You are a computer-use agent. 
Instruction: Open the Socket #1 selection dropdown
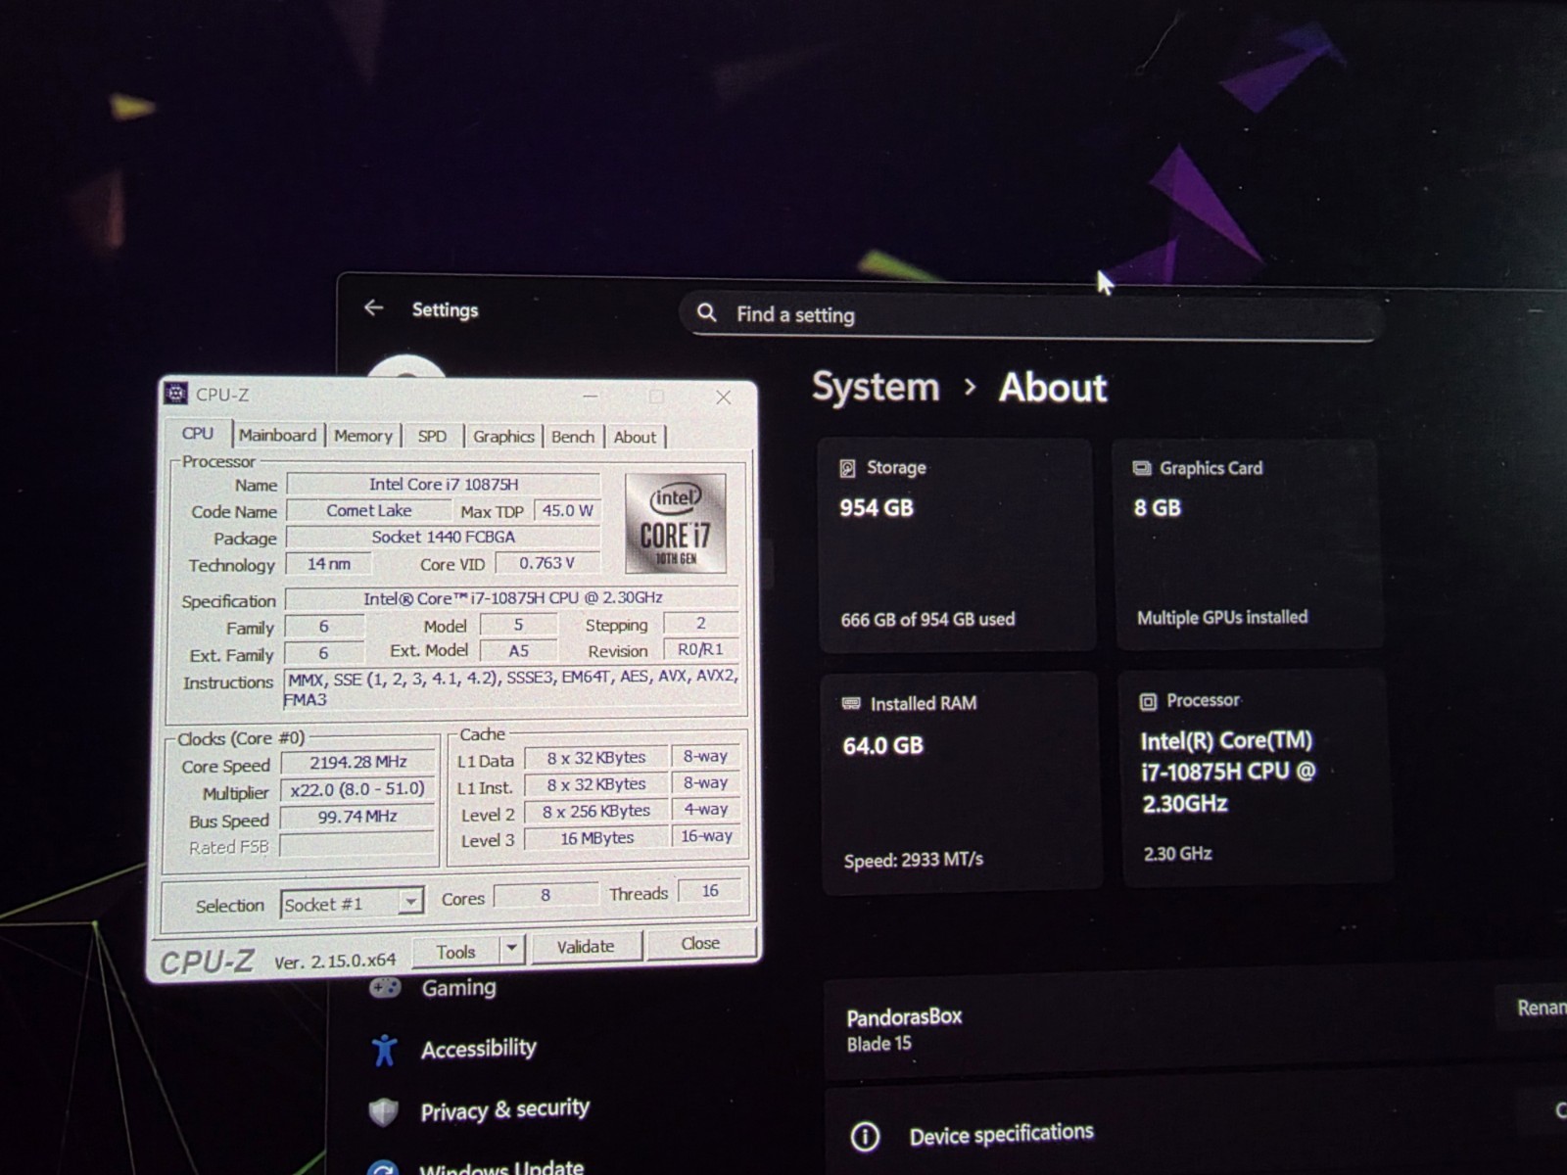[x=352, y=903]
